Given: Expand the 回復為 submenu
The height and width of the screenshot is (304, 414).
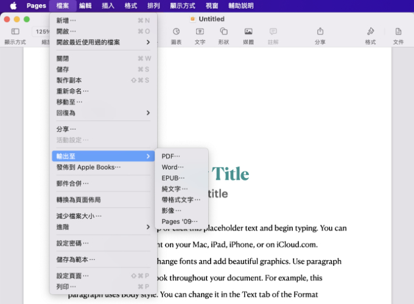Looking at the screenshot, I should (102, 112).
